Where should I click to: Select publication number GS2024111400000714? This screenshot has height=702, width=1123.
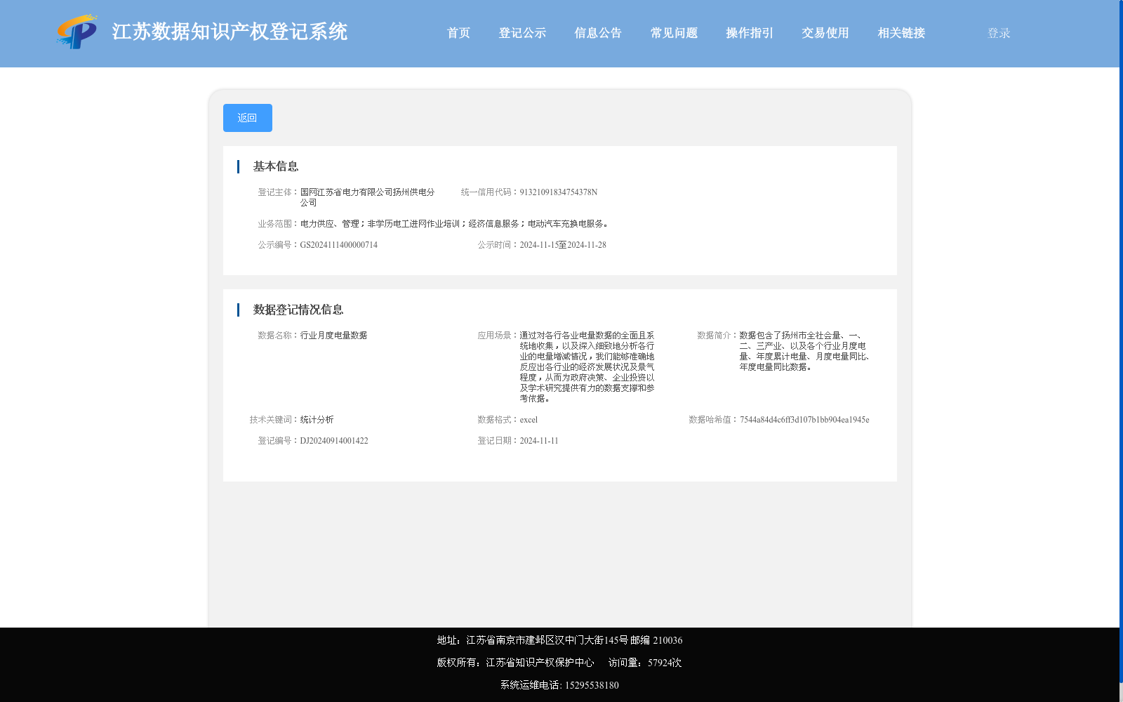[x=339, y=245]
